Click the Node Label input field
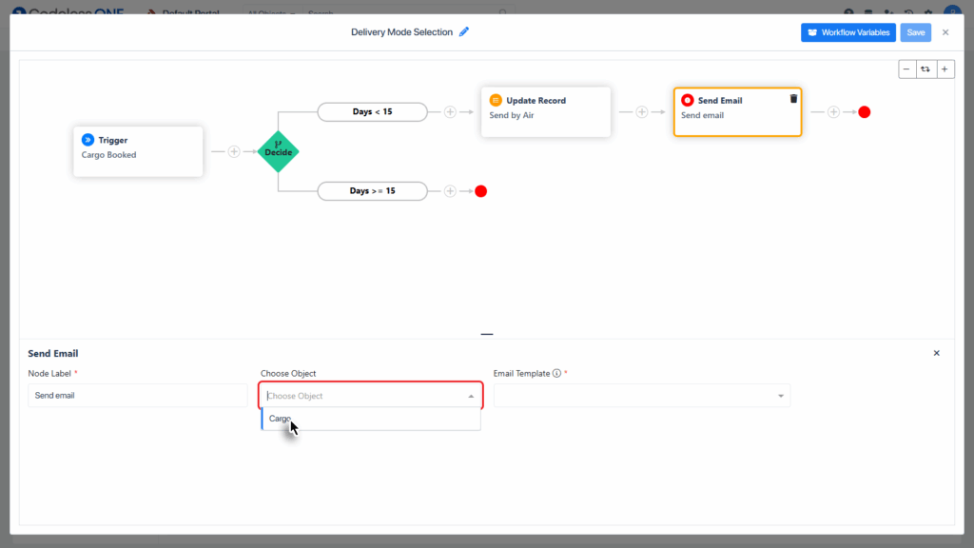The image size is (974, 548). [x=137, y=396]
